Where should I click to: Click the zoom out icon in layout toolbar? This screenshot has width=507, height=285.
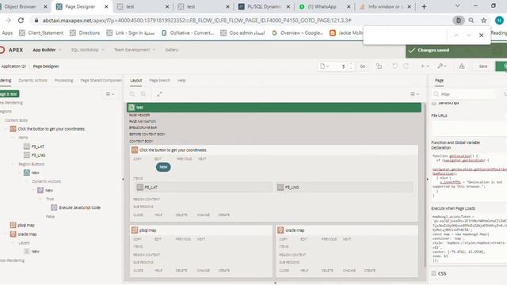[x=132, y=94]
